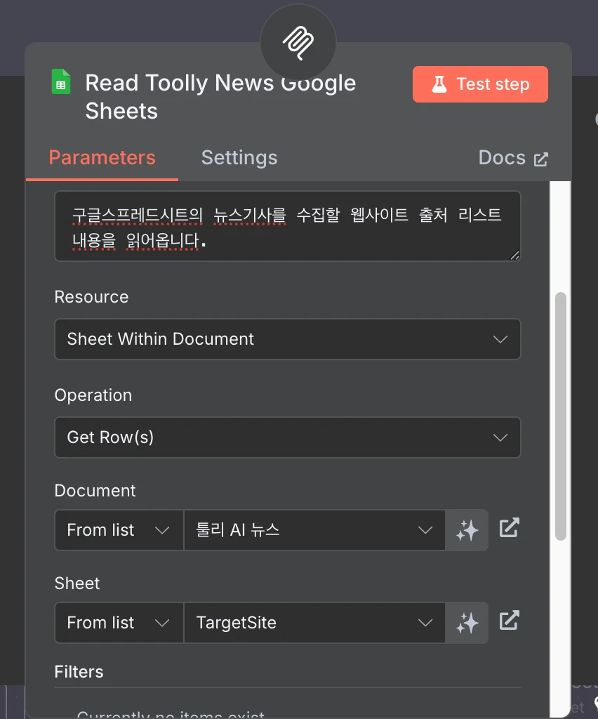Viewport: 598px width, 719px height.
Task: Click the sparkle icon beside Sheet field
Action: tap(467, 623)
